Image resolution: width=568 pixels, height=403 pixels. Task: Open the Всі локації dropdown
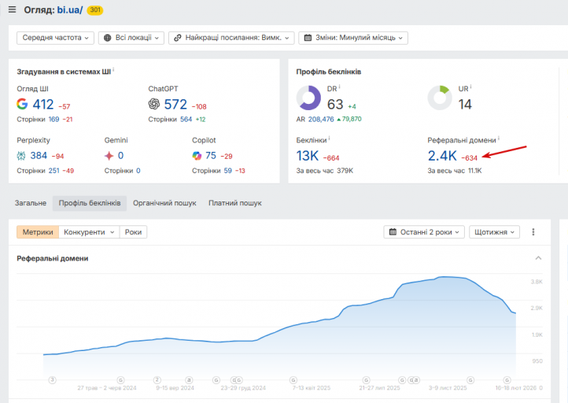(x=131, y=38)
